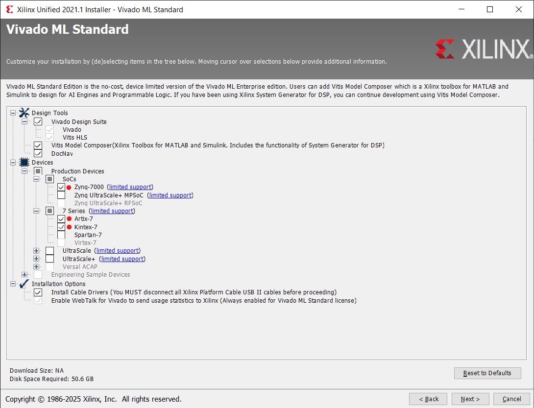Proceed with the Next button
The image size is (534, 408).
(x=470, y=399)
